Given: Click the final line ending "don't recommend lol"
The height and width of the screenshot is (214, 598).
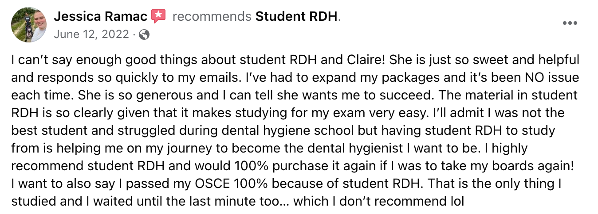Looking at the screenshot, I should pyautogui.click(x=237, y=202).
